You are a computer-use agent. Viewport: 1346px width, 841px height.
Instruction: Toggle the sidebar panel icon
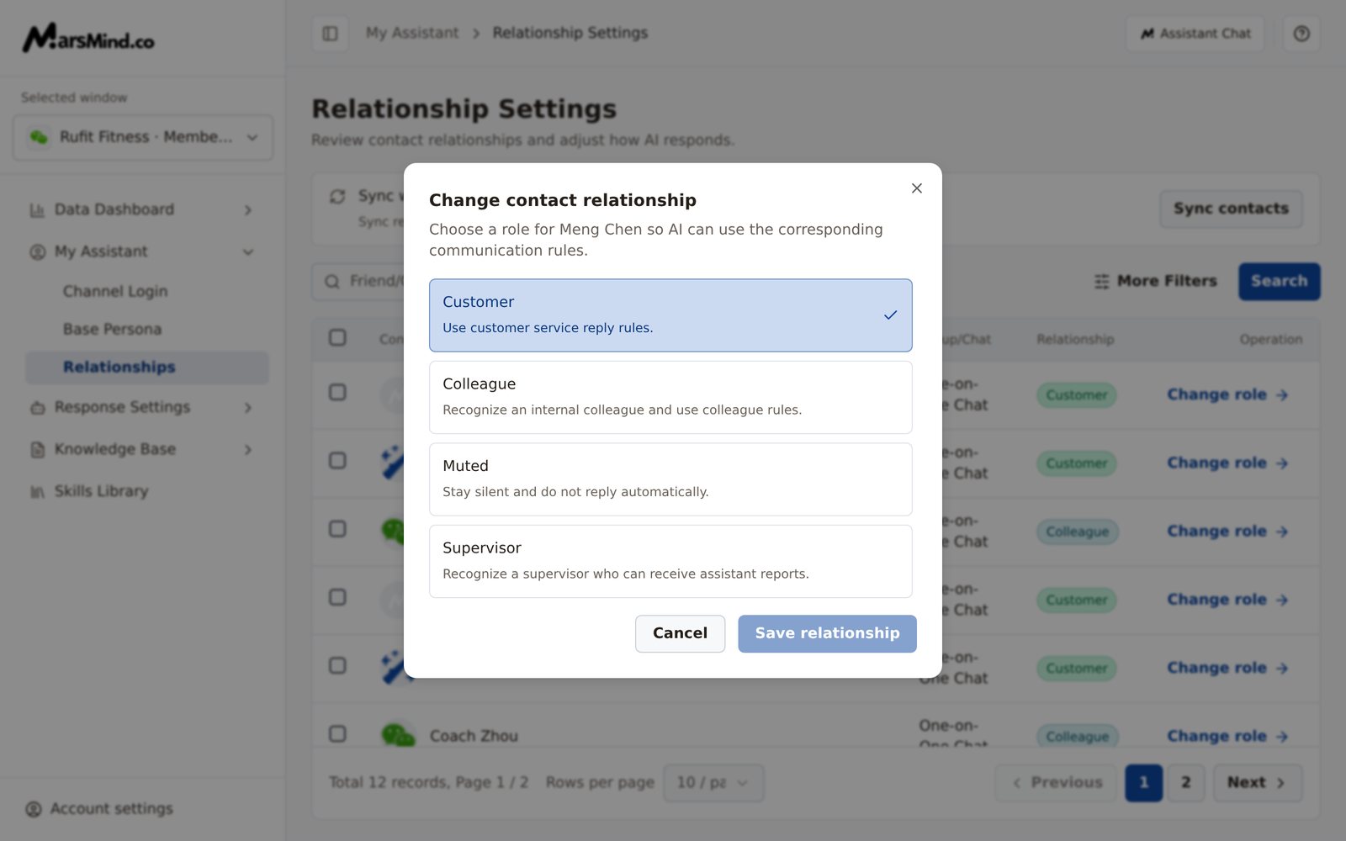click(330, 34)
